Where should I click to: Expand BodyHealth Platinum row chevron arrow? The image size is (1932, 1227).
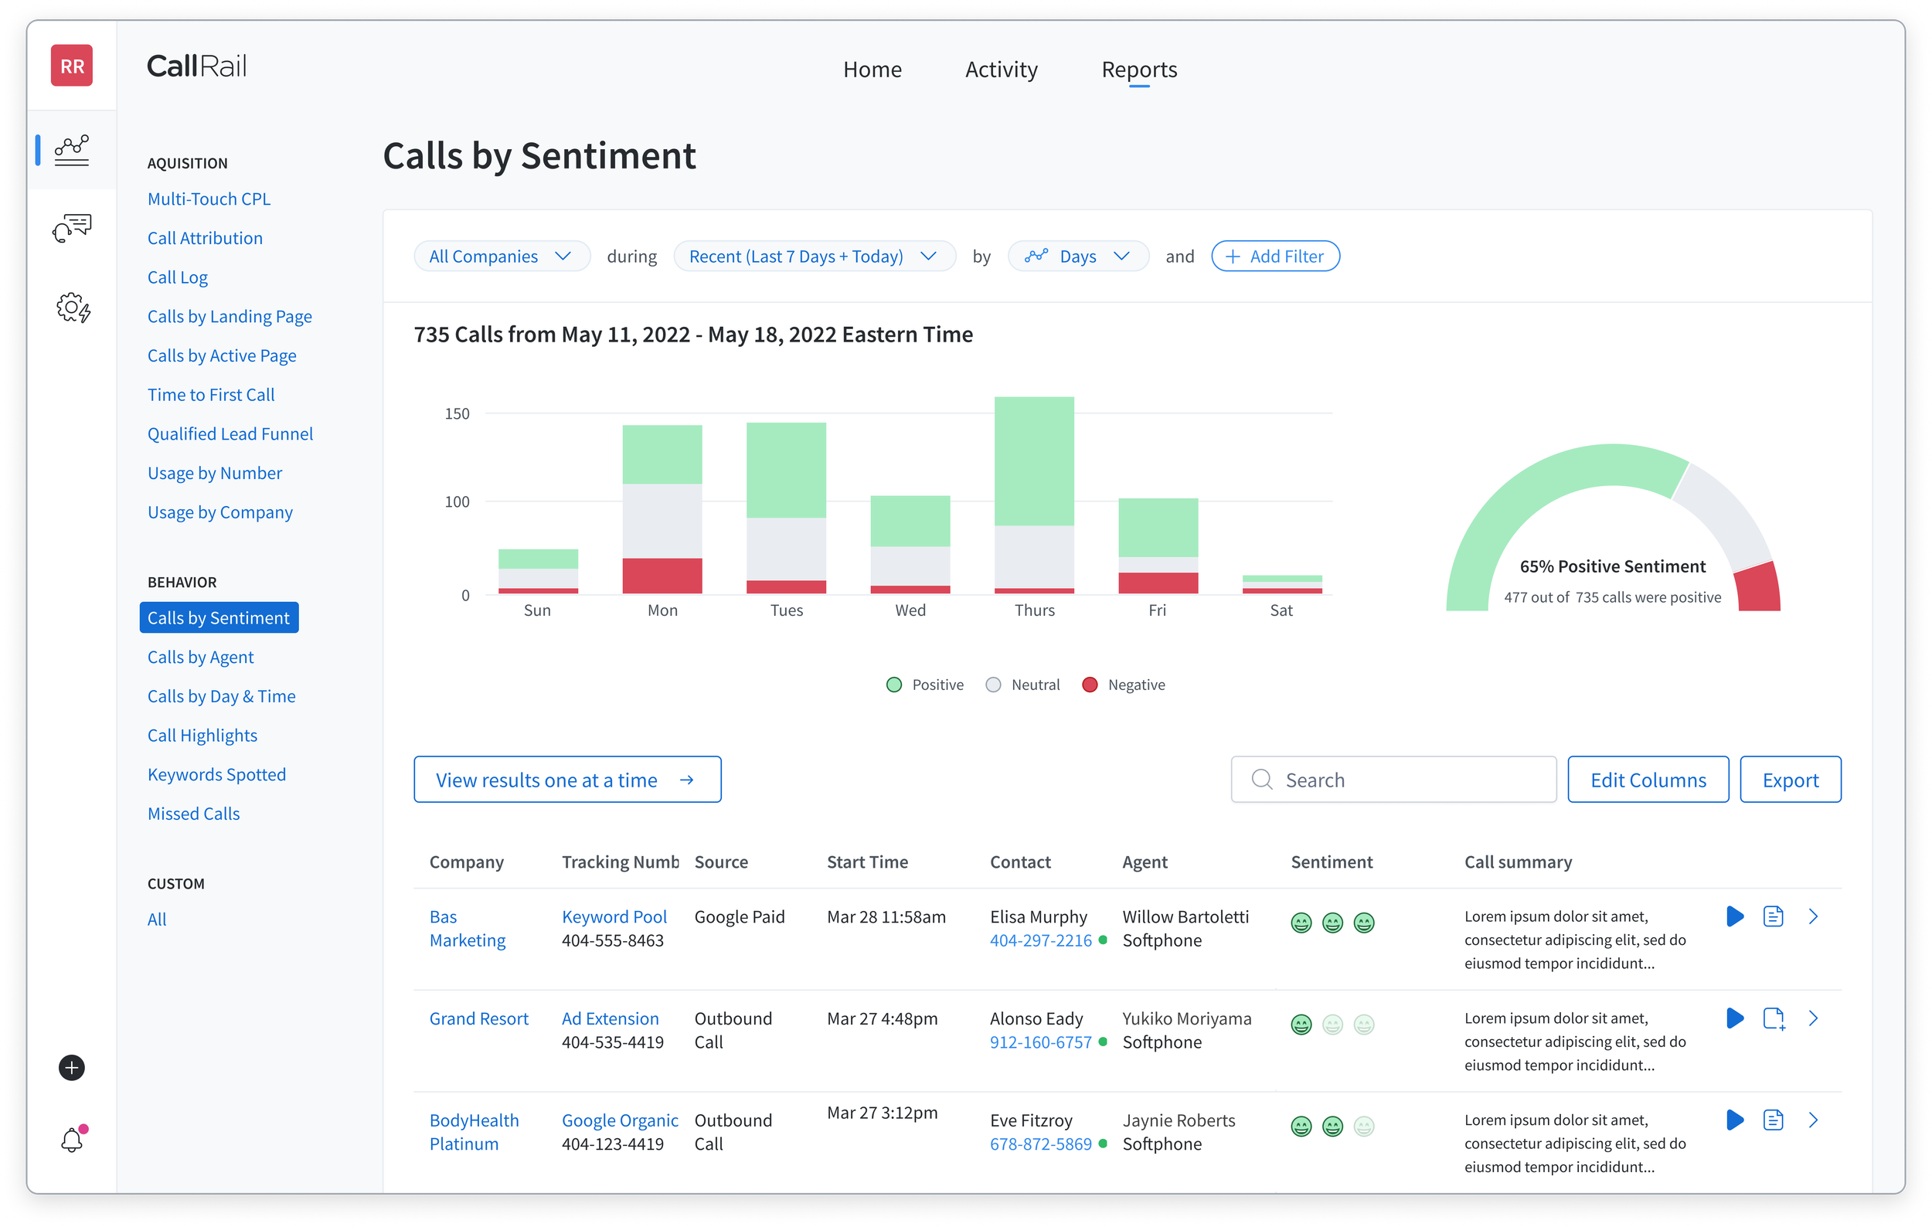coord(1813,1120)
